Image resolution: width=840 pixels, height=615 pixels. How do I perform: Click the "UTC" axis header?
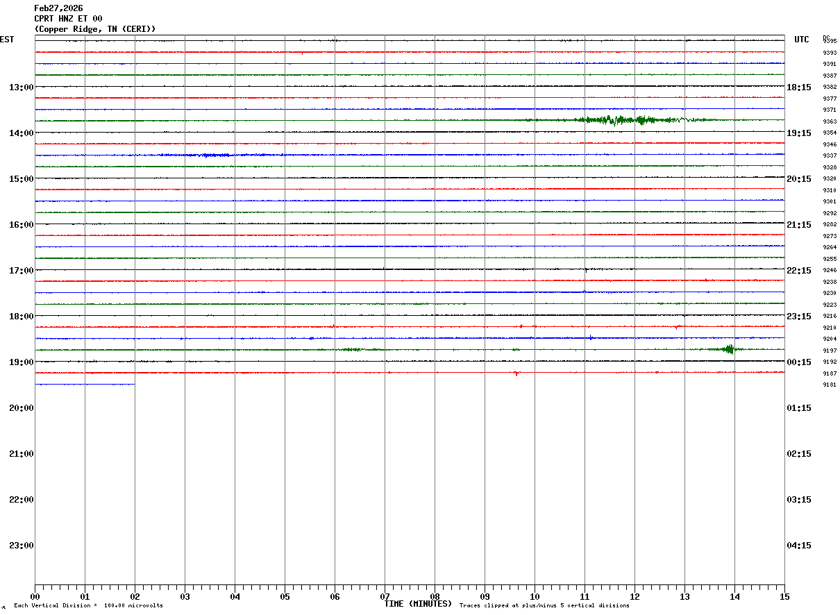[802, 40]
